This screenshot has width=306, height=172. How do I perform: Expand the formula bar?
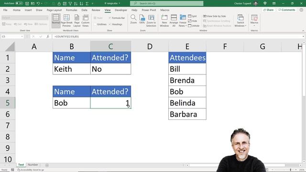(x=303, y=36)
